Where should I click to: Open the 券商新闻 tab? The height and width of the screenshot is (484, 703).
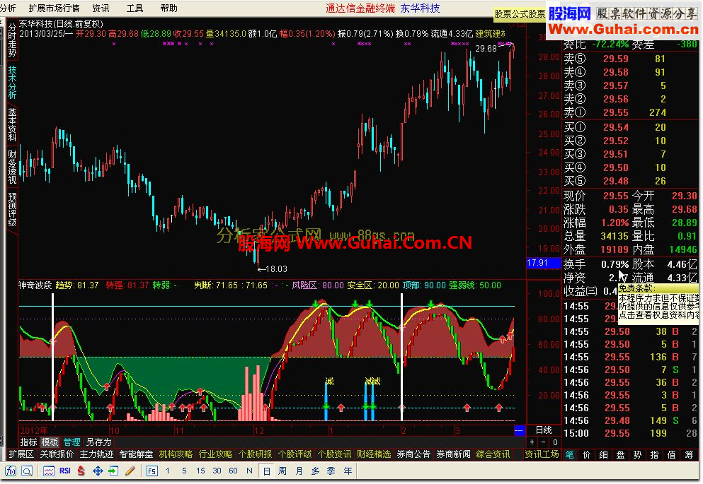453,454
